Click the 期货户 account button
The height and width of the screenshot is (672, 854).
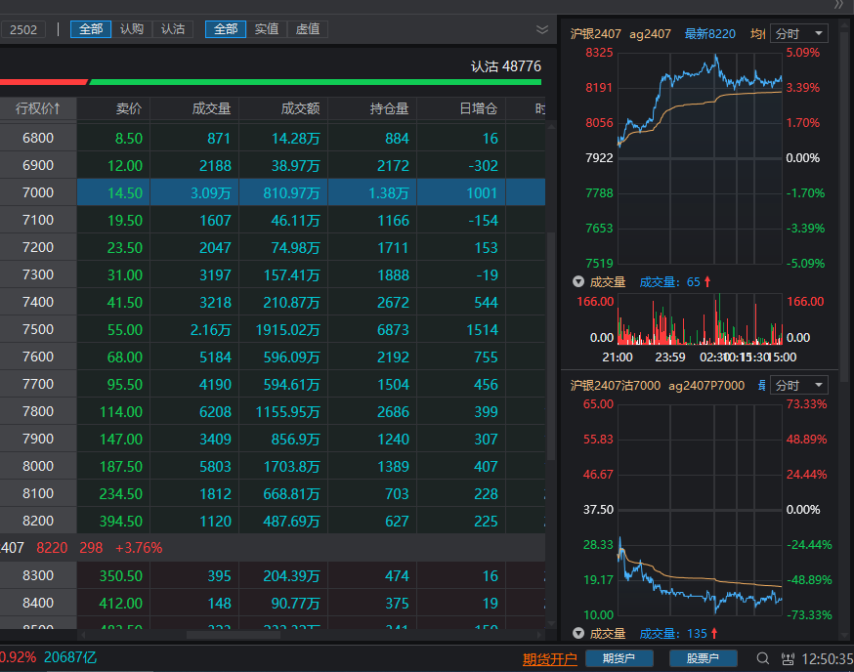pos(619,658)
